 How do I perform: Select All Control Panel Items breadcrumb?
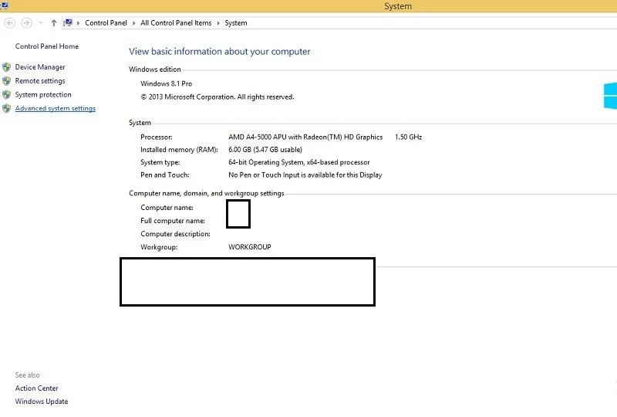tap(176, 23)
